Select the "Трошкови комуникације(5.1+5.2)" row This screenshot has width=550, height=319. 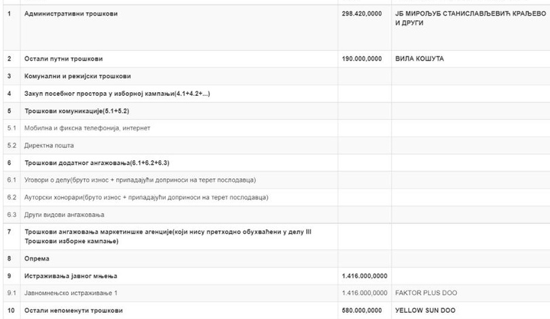click(x=78, y=111)
